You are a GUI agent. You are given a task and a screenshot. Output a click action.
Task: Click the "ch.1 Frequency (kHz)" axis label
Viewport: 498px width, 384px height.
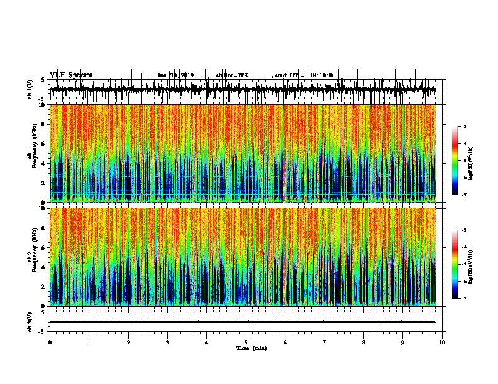[33, 146]
